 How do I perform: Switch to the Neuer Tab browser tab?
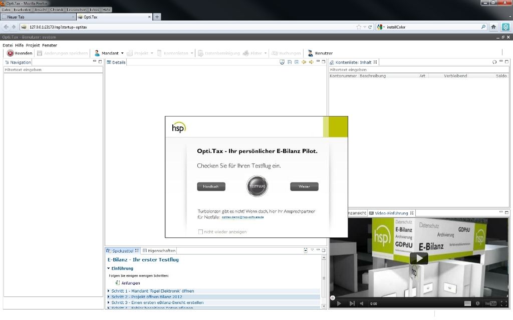[38, 17]
